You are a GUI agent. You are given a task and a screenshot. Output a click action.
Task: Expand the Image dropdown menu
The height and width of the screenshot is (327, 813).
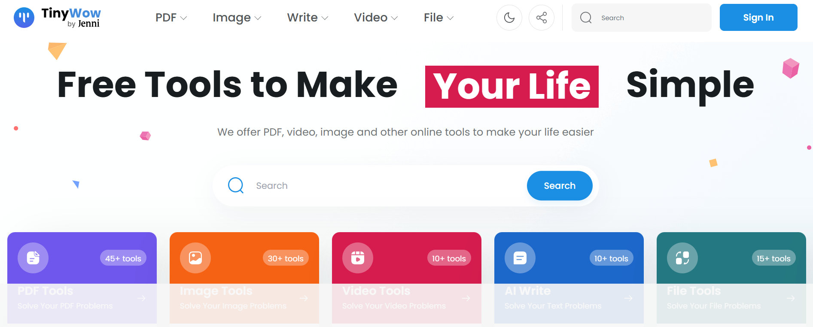[237, 18]
